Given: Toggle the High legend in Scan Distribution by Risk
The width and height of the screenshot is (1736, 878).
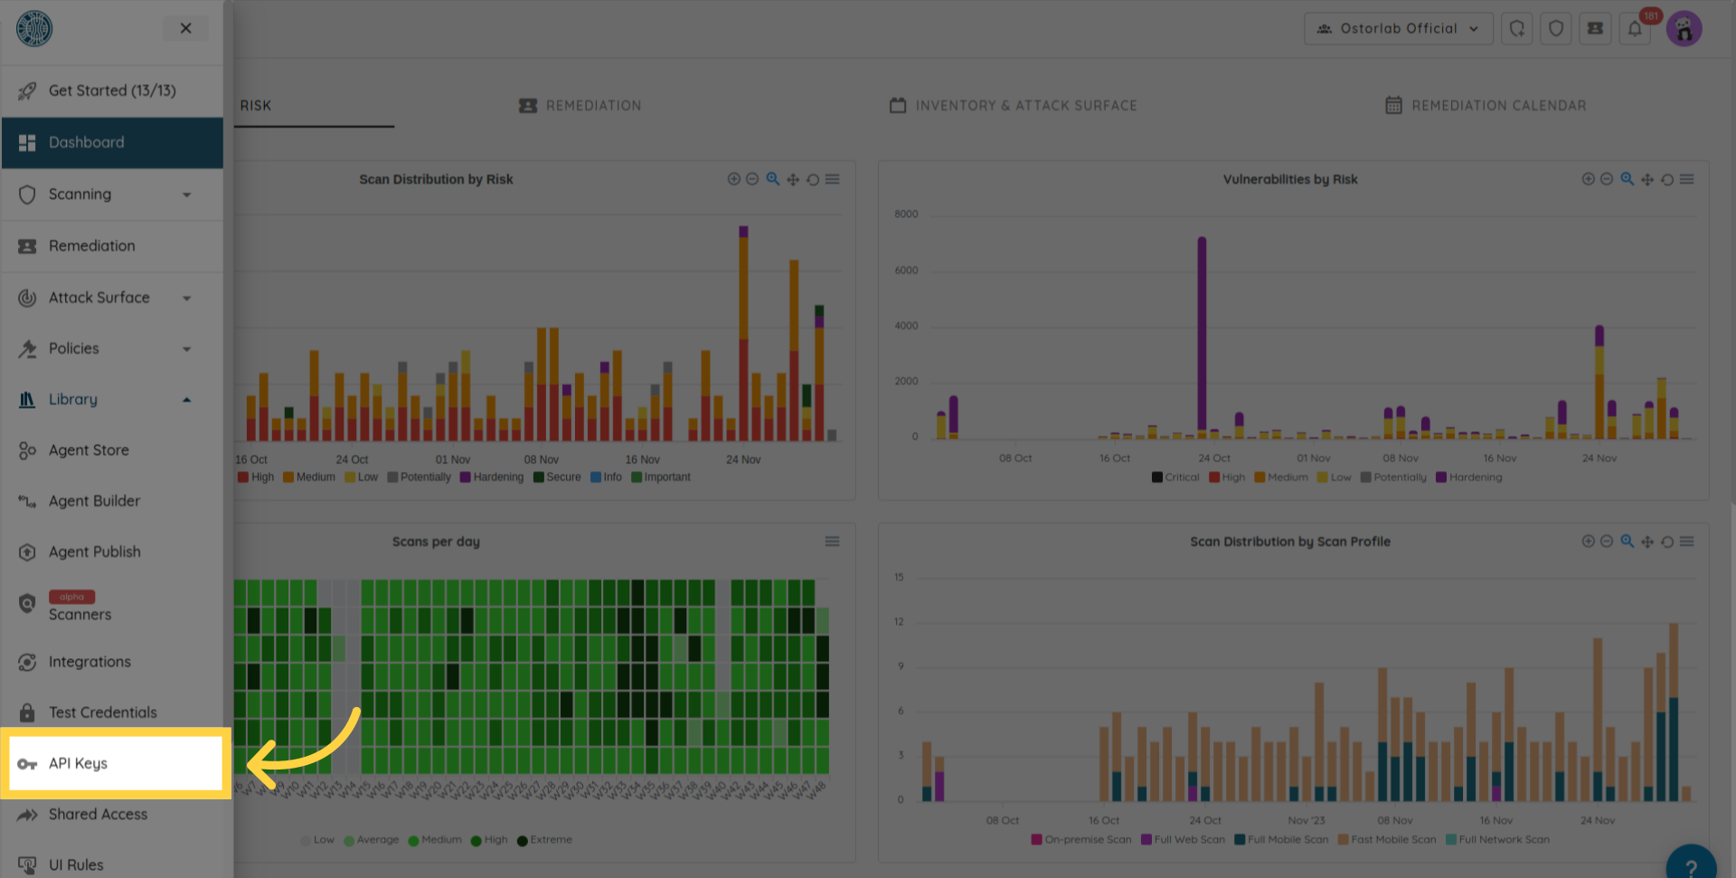Looking at the screenshot, I should click(x=256, y=477).
